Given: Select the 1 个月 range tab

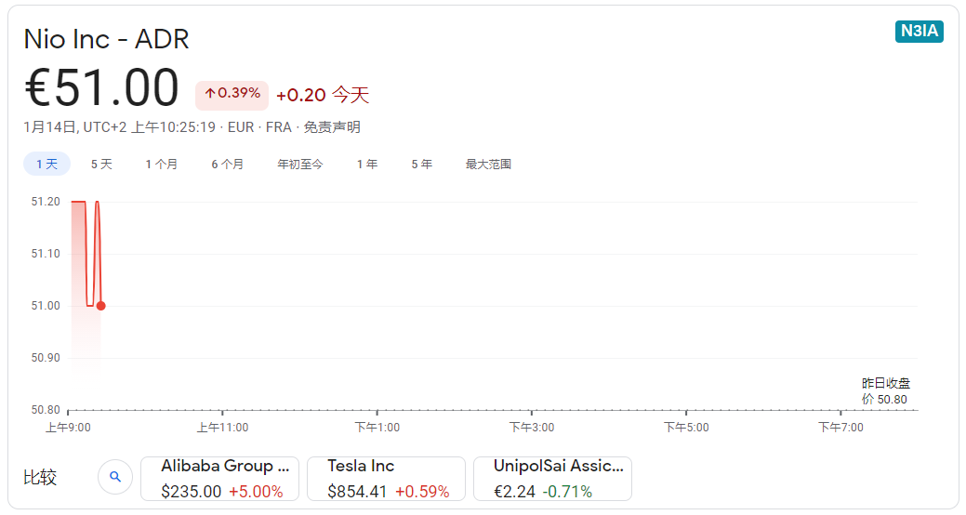Looking at the screenshot, I should pyautogui.click(x=162, y=164).
